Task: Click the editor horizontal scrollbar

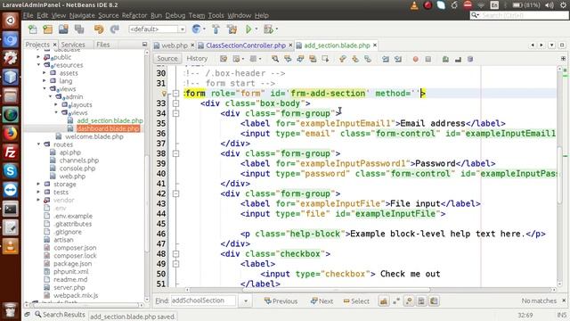Action: [x=337, y=290]
